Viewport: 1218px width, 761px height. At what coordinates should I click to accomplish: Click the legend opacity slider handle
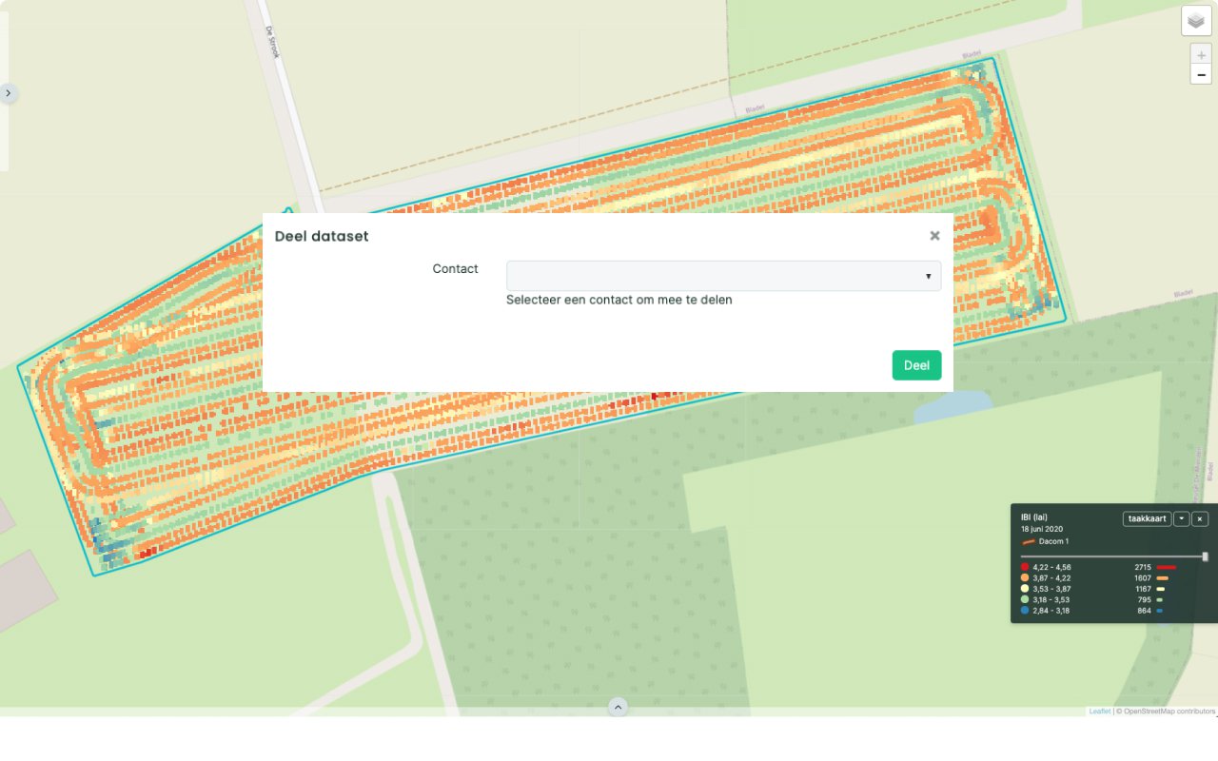1205,556
